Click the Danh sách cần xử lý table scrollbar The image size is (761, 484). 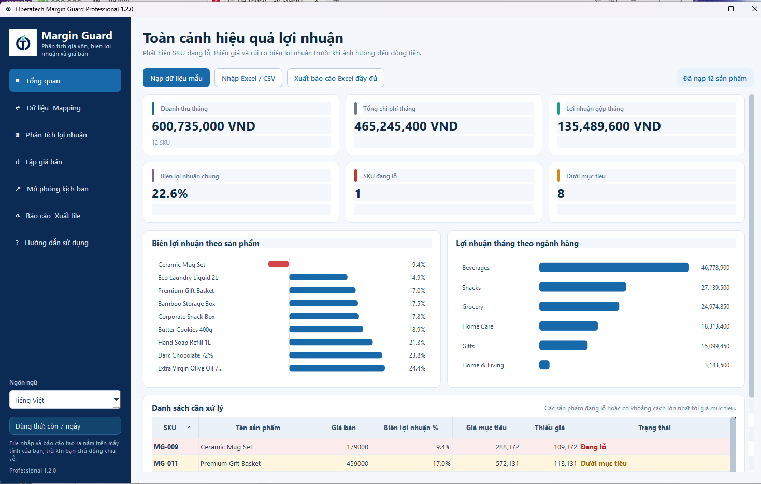(x=733, y=444)
